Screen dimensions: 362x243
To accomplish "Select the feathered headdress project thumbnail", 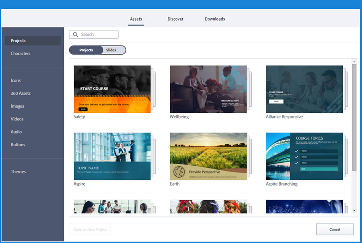I will tap(208, 206).
